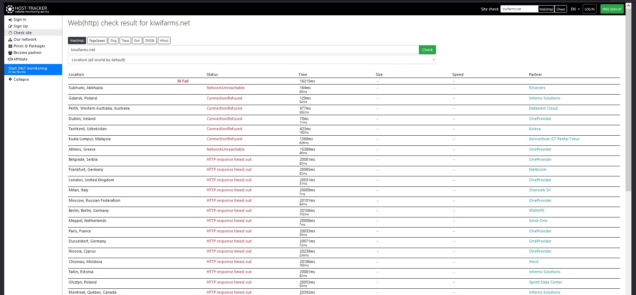Click the FREE SIGN UP button
Screen dimensions: 636x295
[x=612, y=9]
